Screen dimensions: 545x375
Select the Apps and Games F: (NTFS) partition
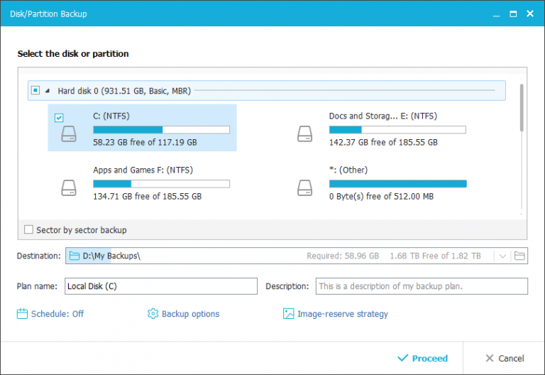tap(143, 170)
